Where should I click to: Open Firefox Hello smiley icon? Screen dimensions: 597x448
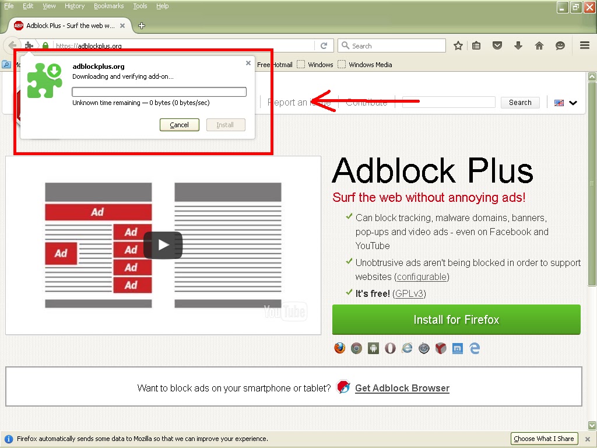point(560,45)
